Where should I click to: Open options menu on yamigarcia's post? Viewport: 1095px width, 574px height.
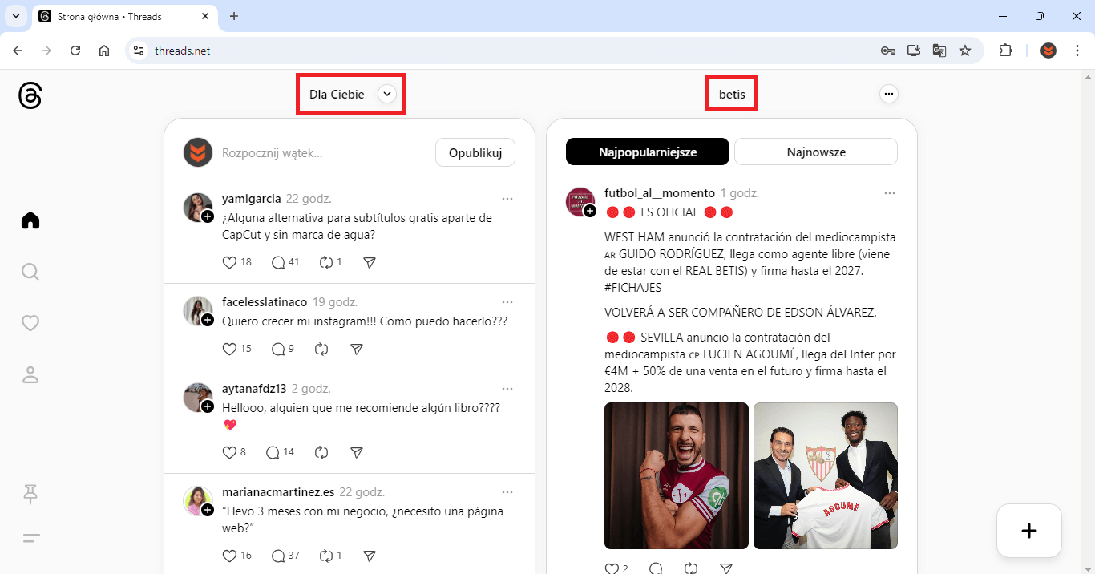click(x=507, y=199)
